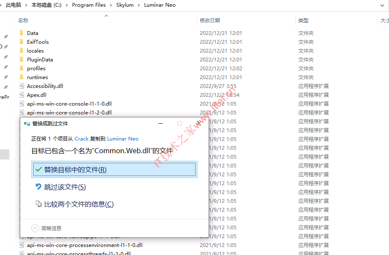The height and width of the screenshot is (255, 389).
Task: Close the replace-or-skip files dialog
Action: point(199,123)
